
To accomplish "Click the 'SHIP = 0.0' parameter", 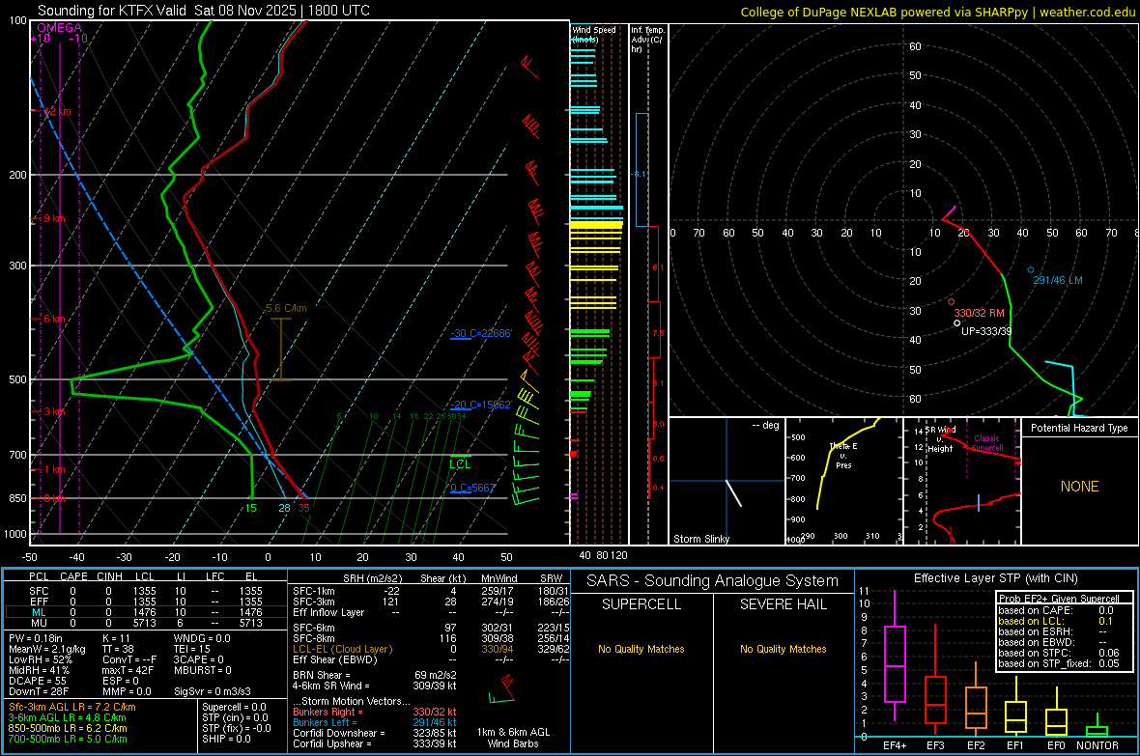I will coord(226,739).
